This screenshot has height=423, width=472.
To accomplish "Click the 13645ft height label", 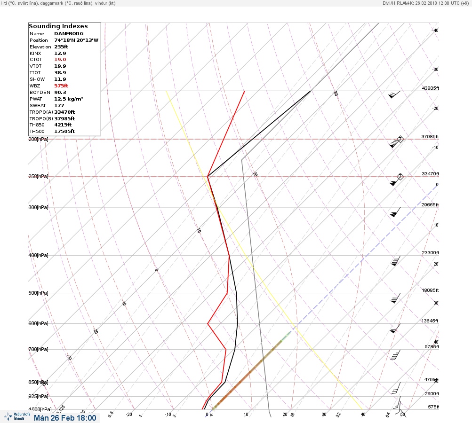I will (430, 321).
